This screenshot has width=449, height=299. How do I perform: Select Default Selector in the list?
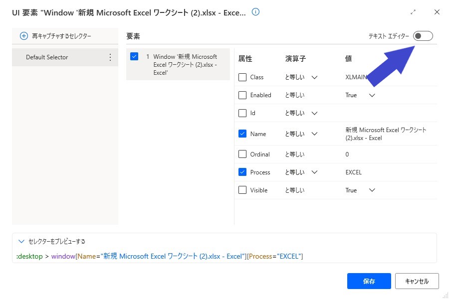(65, 57)
